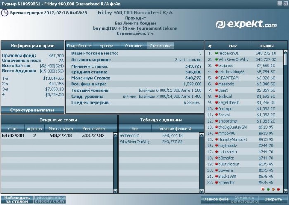Screen dimensions: 289x205
Task: Sort open tables by Макс. ставка header
Action: click(x=61, y=129)
